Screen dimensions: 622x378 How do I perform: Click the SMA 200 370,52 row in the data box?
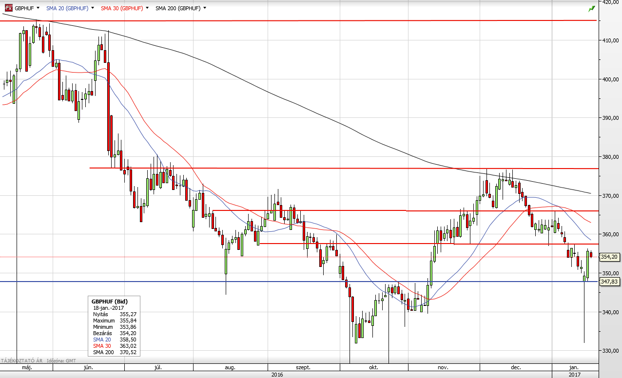(x=114, y=352)
